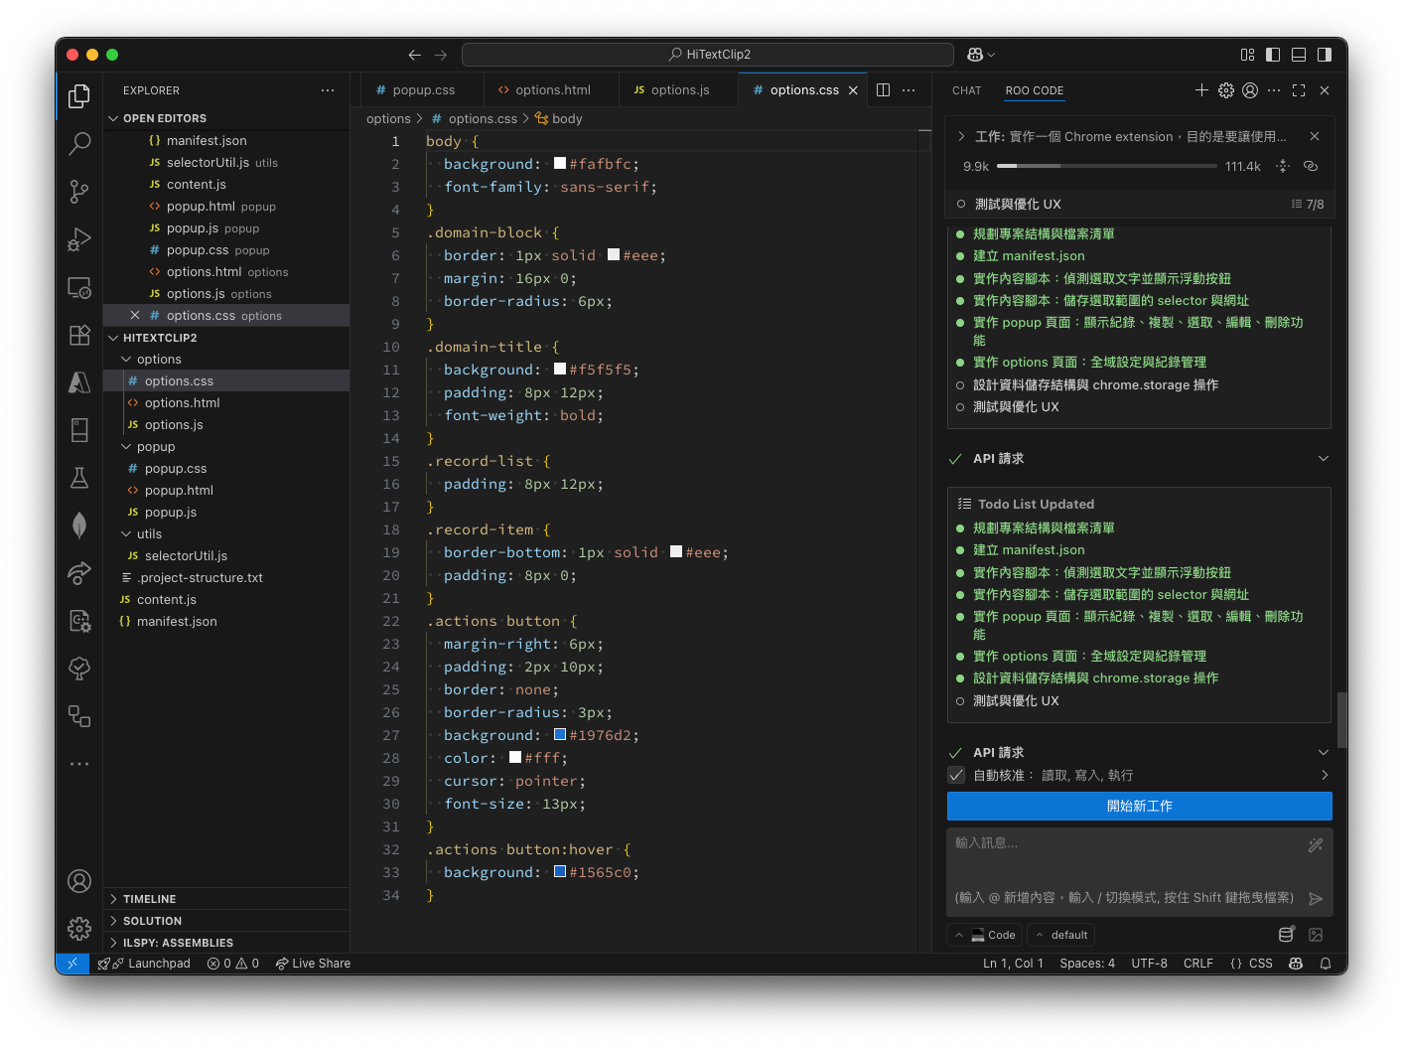Expand the SOLUTION section

(x=152, y=921)
